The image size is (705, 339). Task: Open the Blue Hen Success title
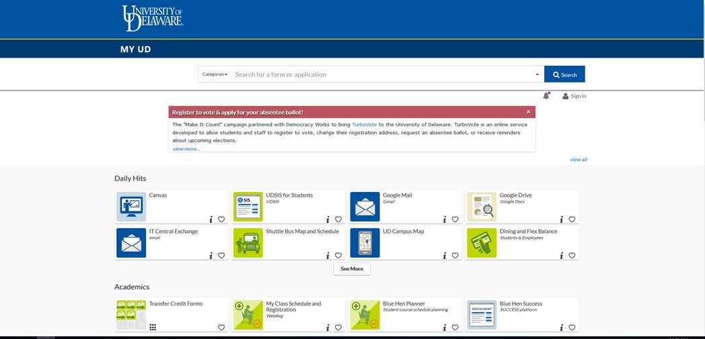521,303
